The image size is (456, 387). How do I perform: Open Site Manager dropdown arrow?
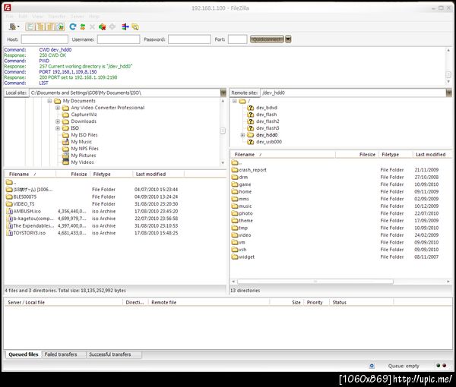coord(18,27)
